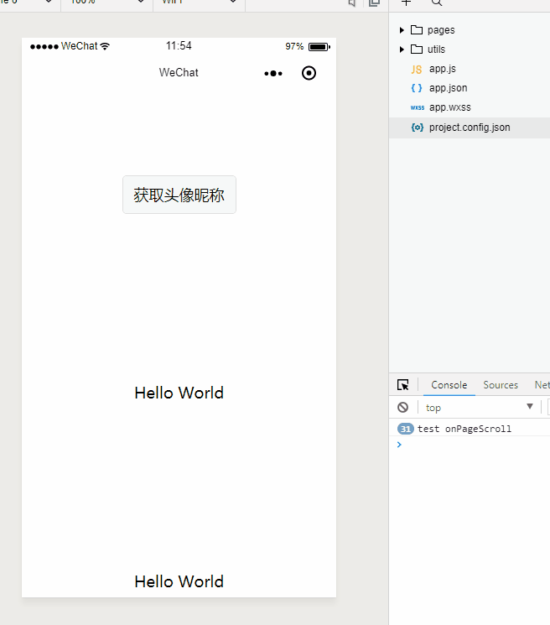This screenshot has height=625, width=550.
Task: Clear the console with the ban icon
Action: tap(402, 407)
